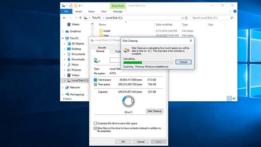Viewport: 261px width, 147px height.
Task: Click the Disk Cleanup broom icon
Action: (127, 50)
